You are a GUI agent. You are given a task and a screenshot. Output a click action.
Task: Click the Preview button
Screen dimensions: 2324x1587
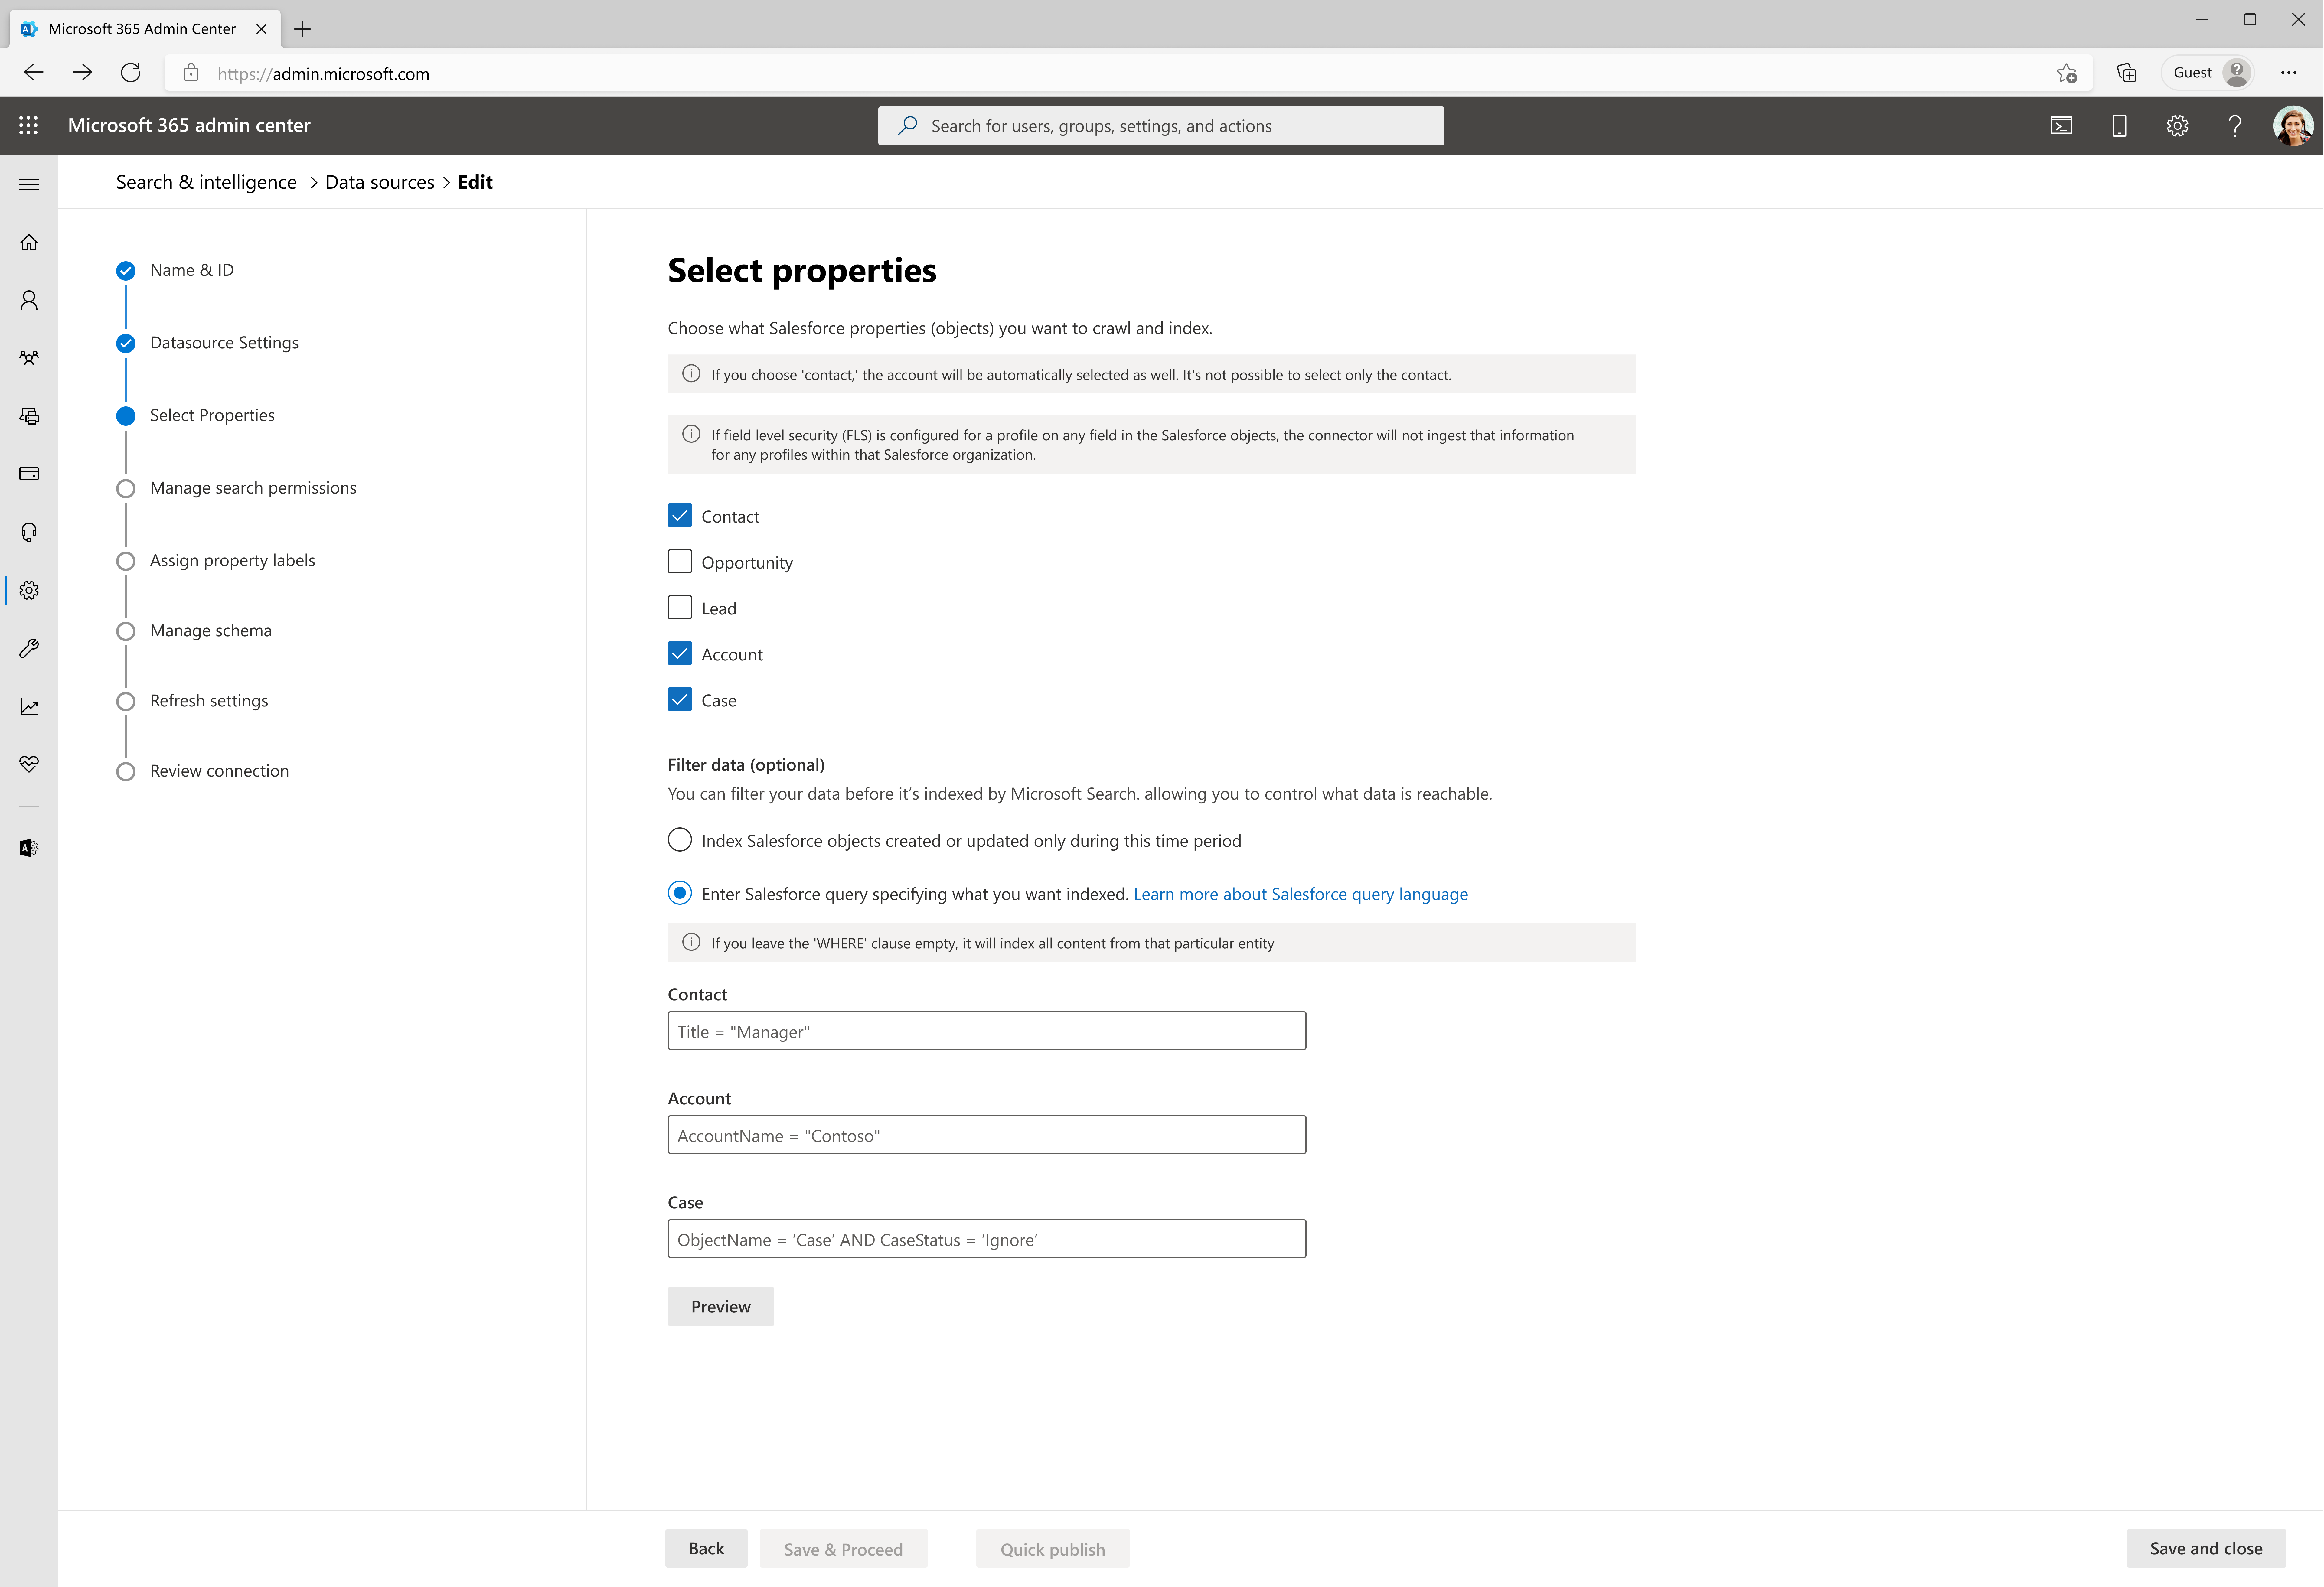point(720,1306)
